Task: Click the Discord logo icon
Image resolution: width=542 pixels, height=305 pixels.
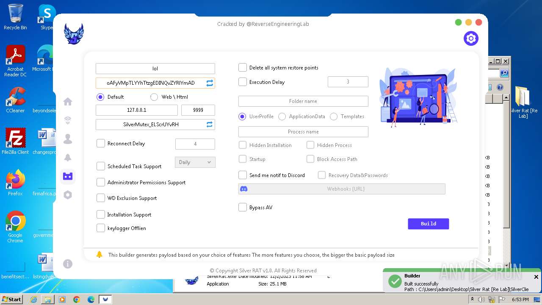Action: pos(244,189)
